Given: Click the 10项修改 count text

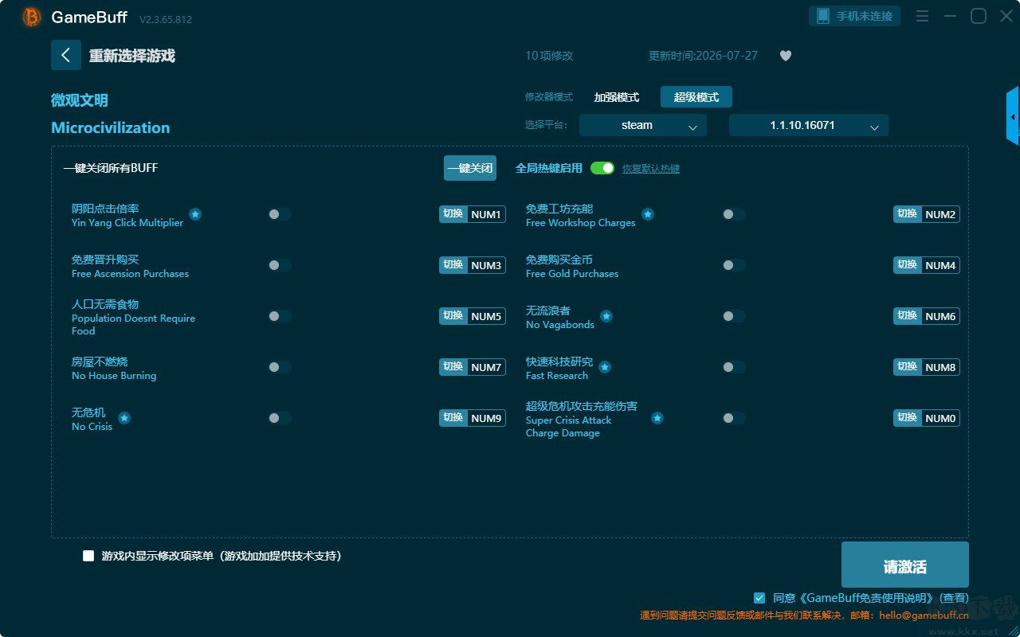Looking at the screenshot, I should (549, 56).
